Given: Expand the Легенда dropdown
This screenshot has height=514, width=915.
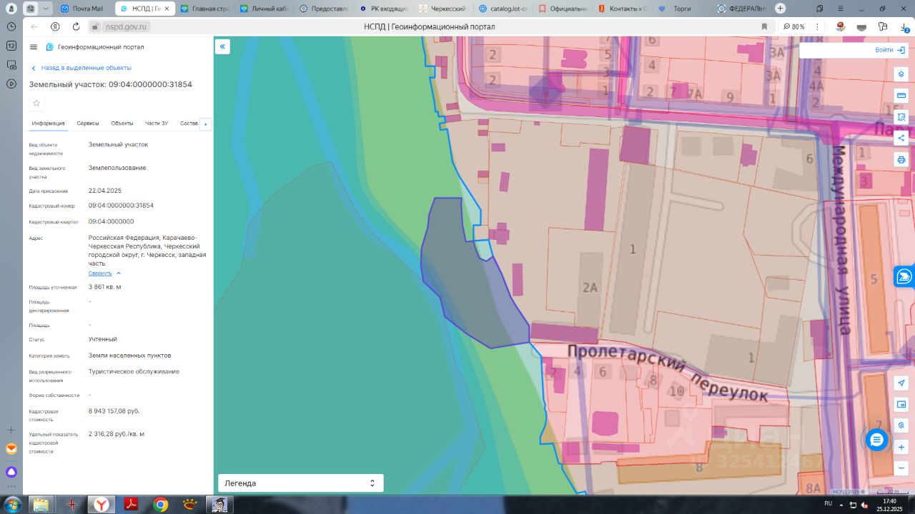Looking at the screenshot, I should (300, 483).
